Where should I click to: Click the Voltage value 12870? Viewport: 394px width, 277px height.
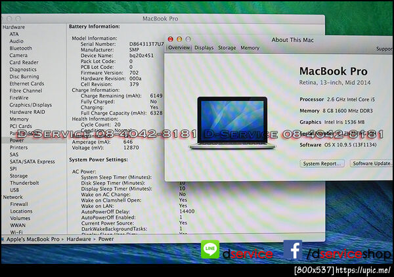tap(131, 148)
